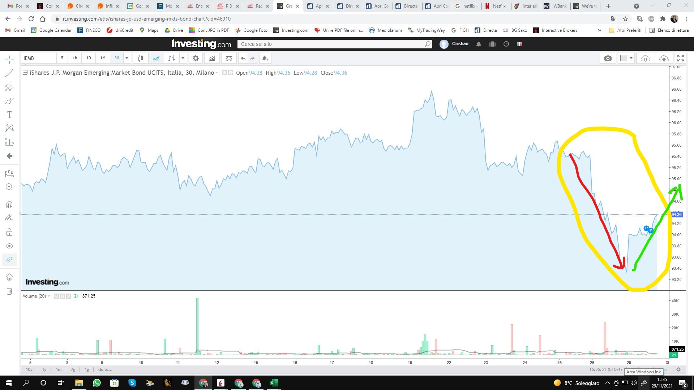Image resolution: width=694 pixels, height=390 pixels.
Task: Show hidden system tray icons
Action: tap(607, 383)
